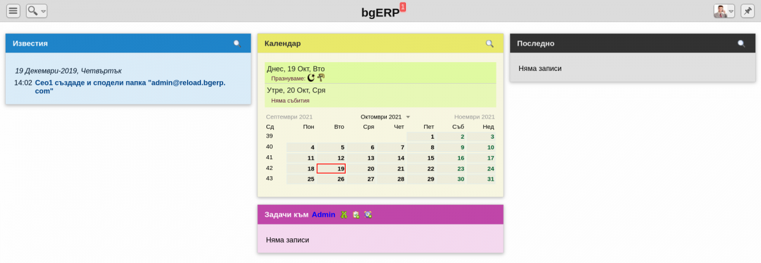Open the shared folder admin@reload.bgerp.com news link
The image size is (761, 263).
(130, 87)
